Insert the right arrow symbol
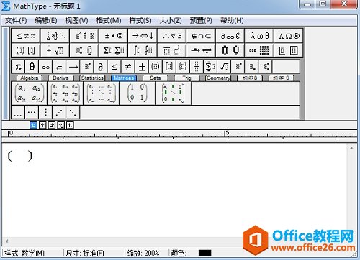 pos(73,67)
